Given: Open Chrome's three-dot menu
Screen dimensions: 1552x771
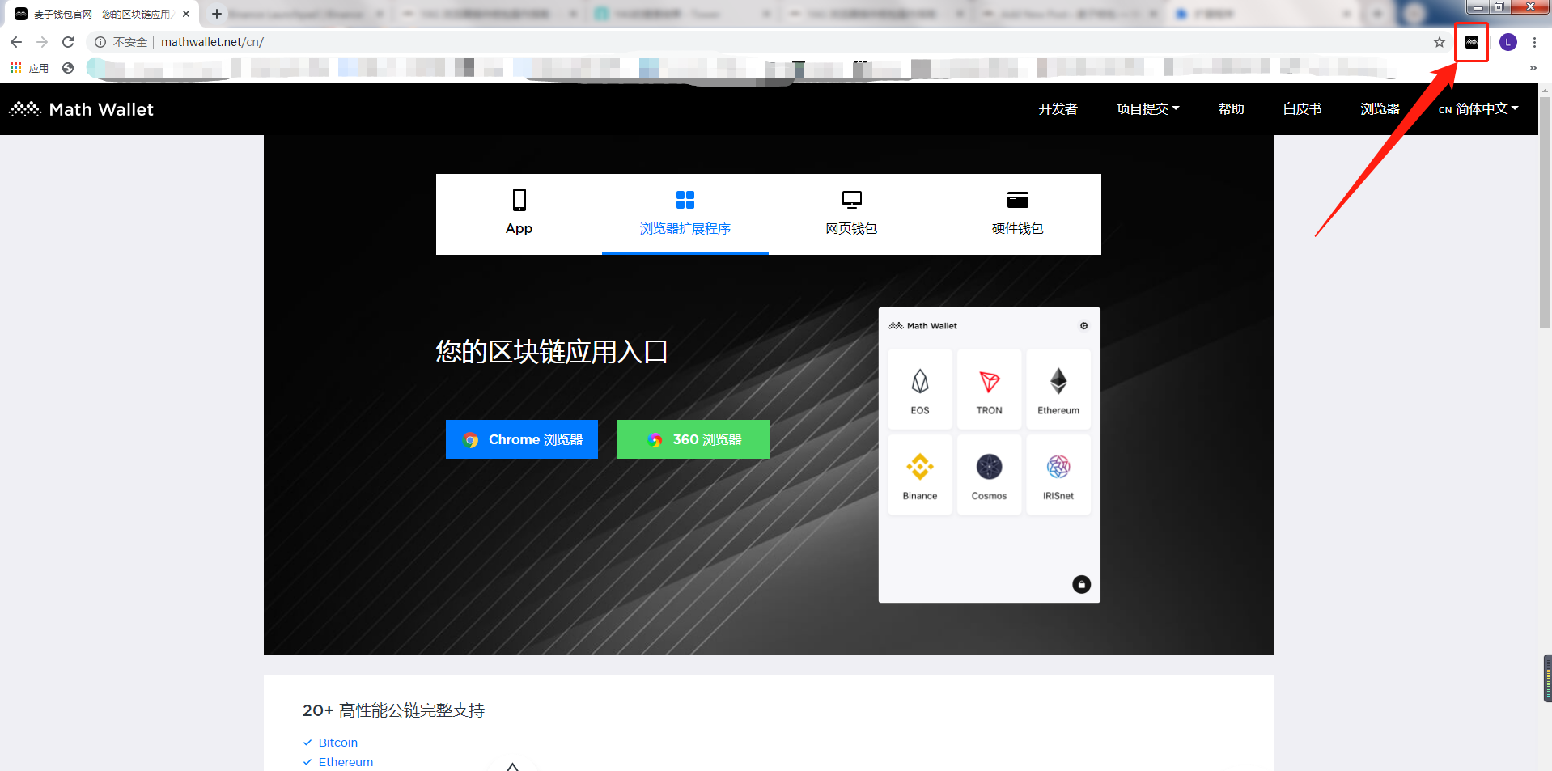Looking at the screenshot, I should pyautogui.click(x=1534, y=42).
